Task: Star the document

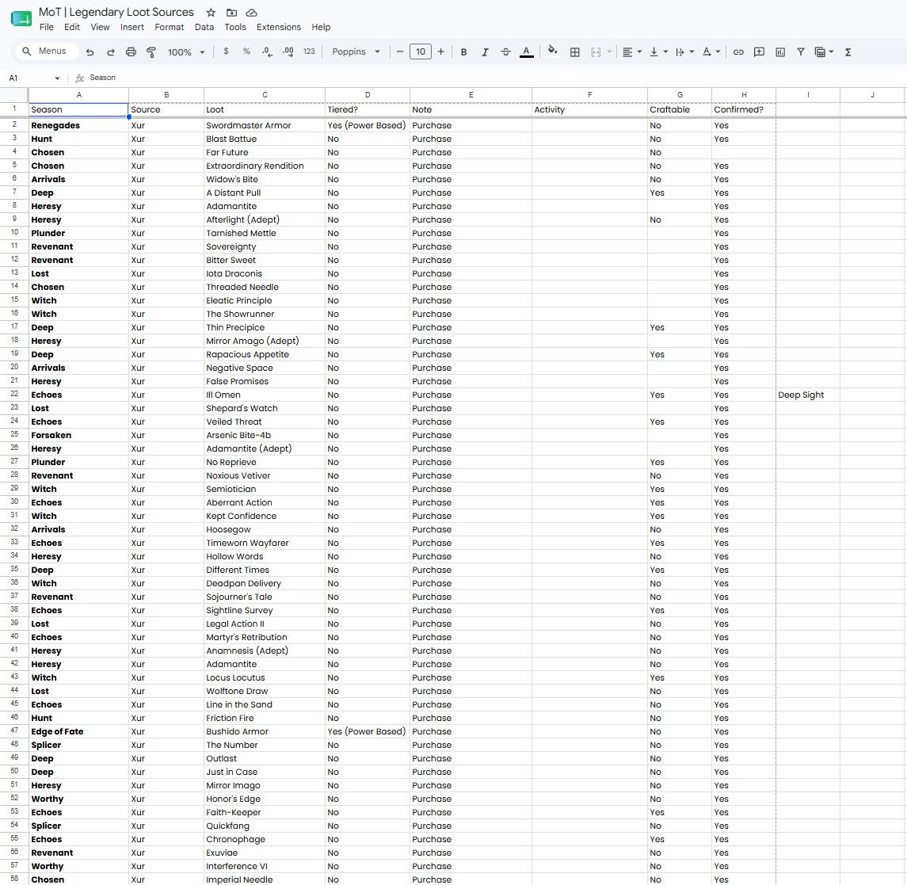Action: coord(212,13)
